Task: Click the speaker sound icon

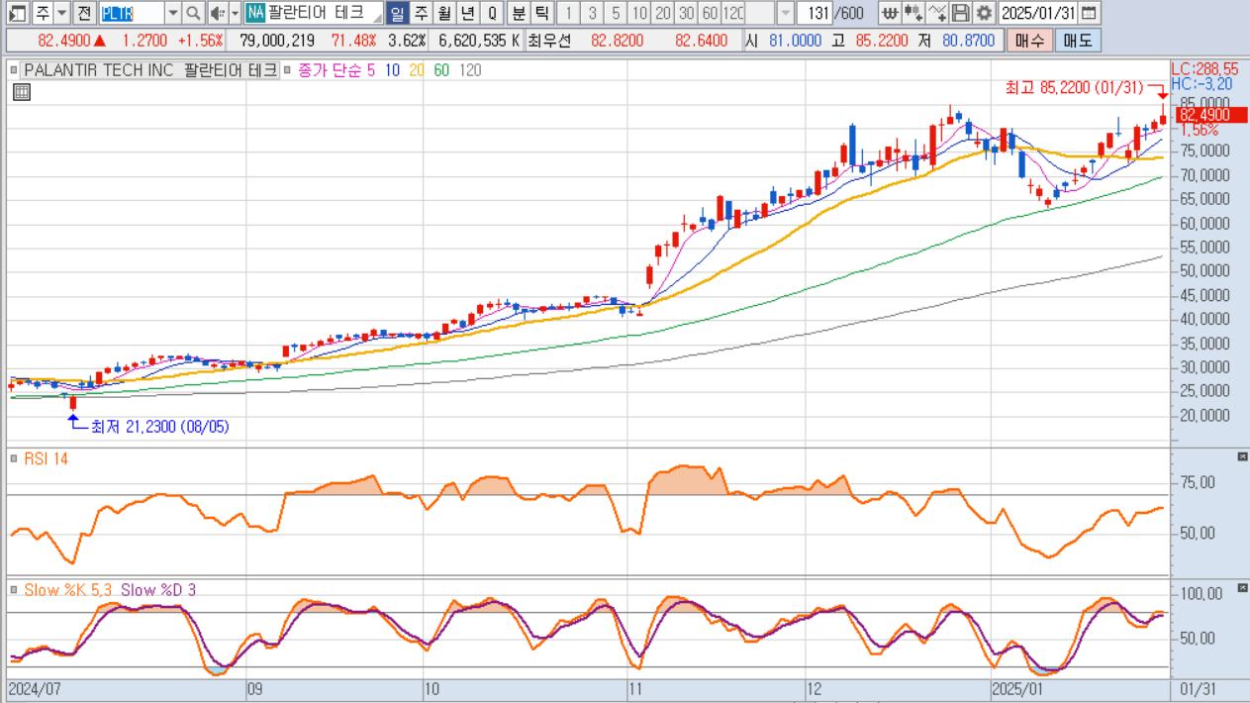Action: (219, 13)
